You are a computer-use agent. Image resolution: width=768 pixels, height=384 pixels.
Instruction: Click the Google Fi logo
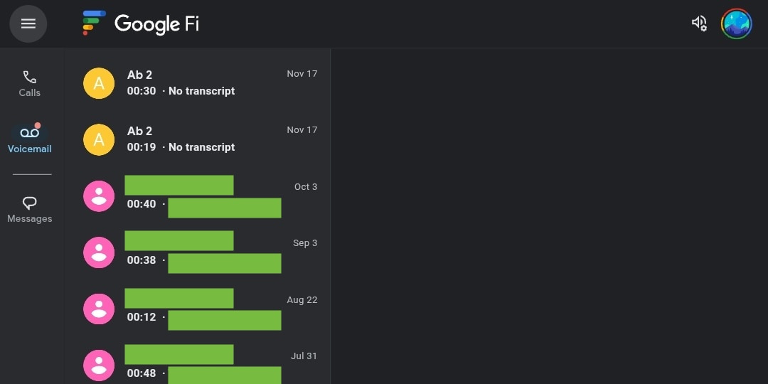141,23
